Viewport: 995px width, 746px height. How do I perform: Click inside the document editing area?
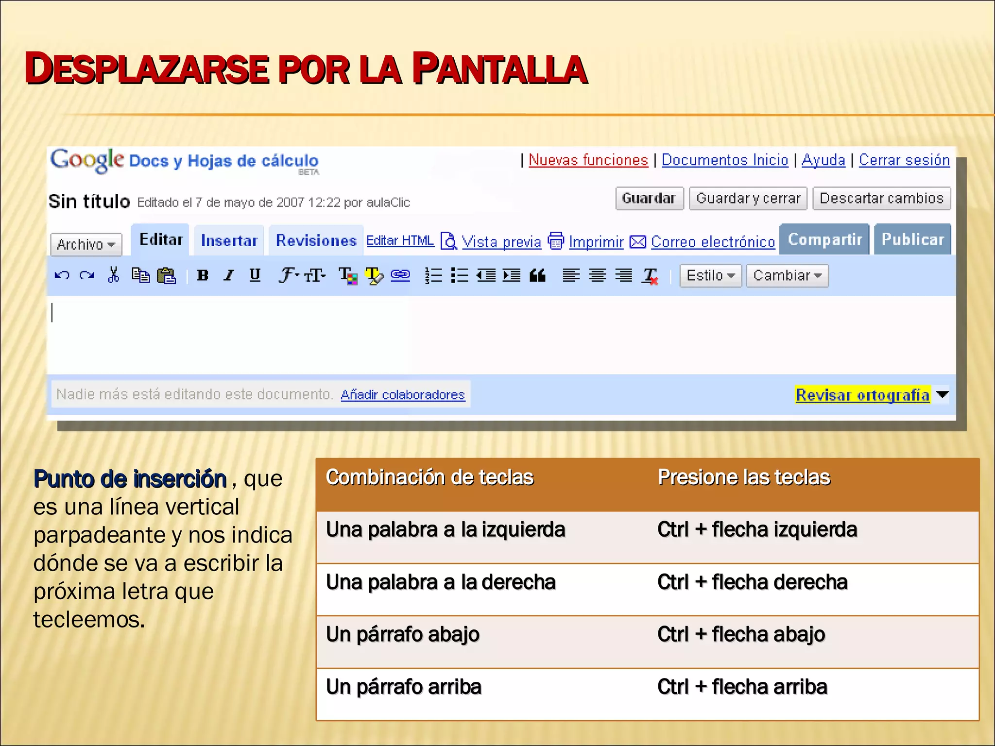point(501,335)
